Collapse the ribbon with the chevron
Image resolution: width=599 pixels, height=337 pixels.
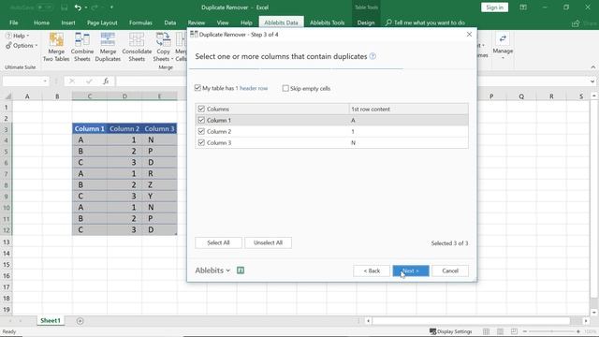coord(592,67)
